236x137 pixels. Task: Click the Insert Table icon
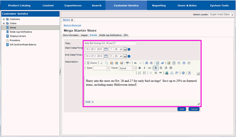(174, 63)
